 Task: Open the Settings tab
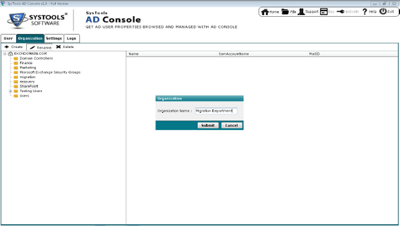coord(54,39)
